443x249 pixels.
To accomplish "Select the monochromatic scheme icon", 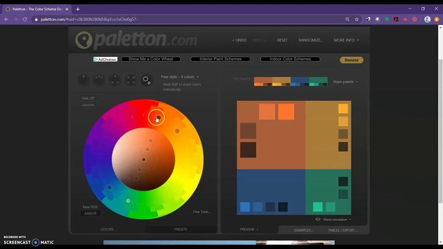I will (x=83, y=80).
